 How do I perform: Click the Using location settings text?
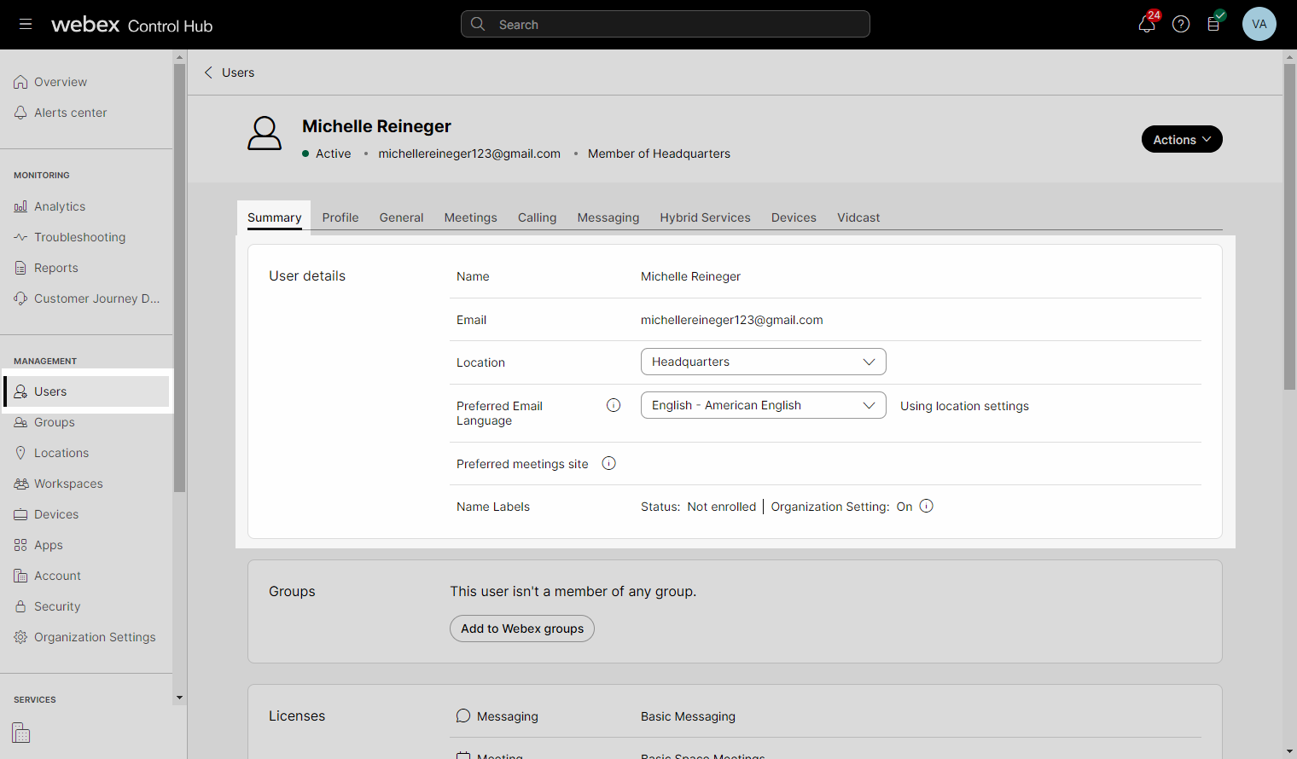pyautogui.click(x=964, y=406)
